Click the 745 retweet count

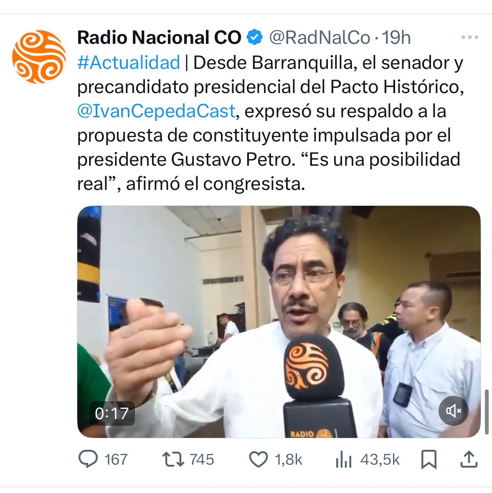[202, 459]
